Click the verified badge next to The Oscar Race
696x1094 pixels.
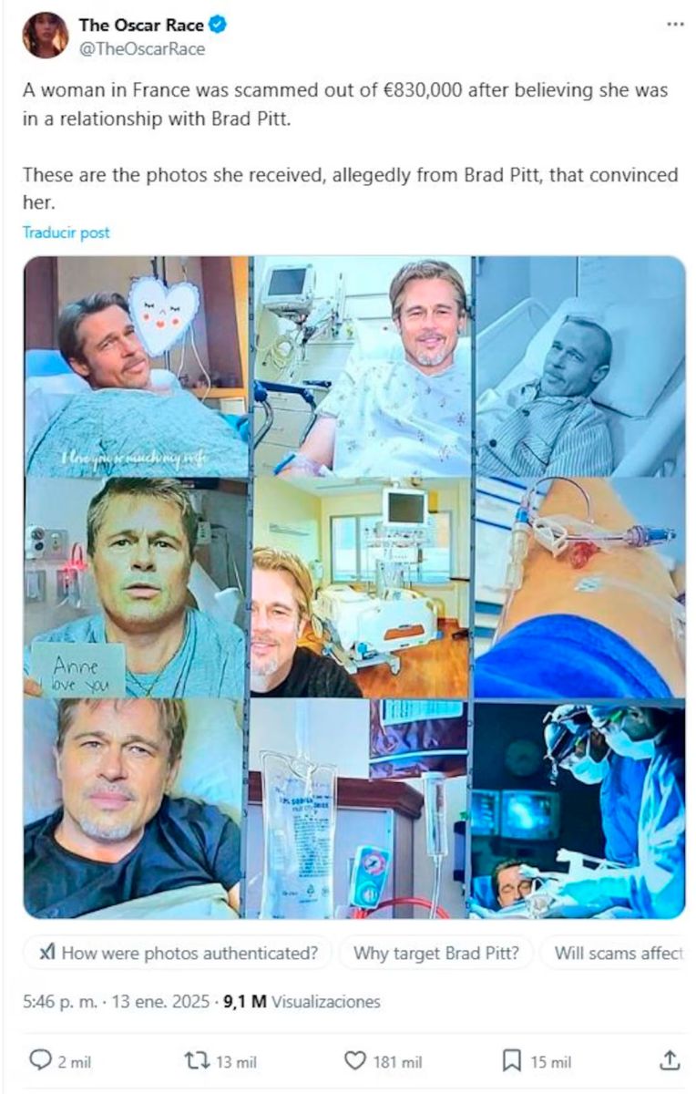[x=218, y=26]
